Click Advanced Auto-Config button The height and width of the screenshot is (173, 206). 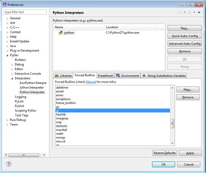pyautogui.click(x=185, y=43)
